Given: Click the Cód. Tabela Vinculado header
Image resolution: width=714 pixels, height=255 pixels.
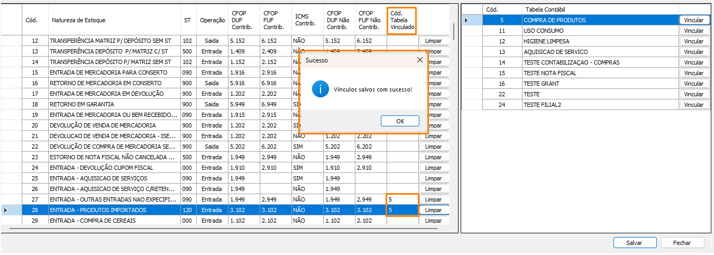Looking at the screenshot, I should pos(402,20).
